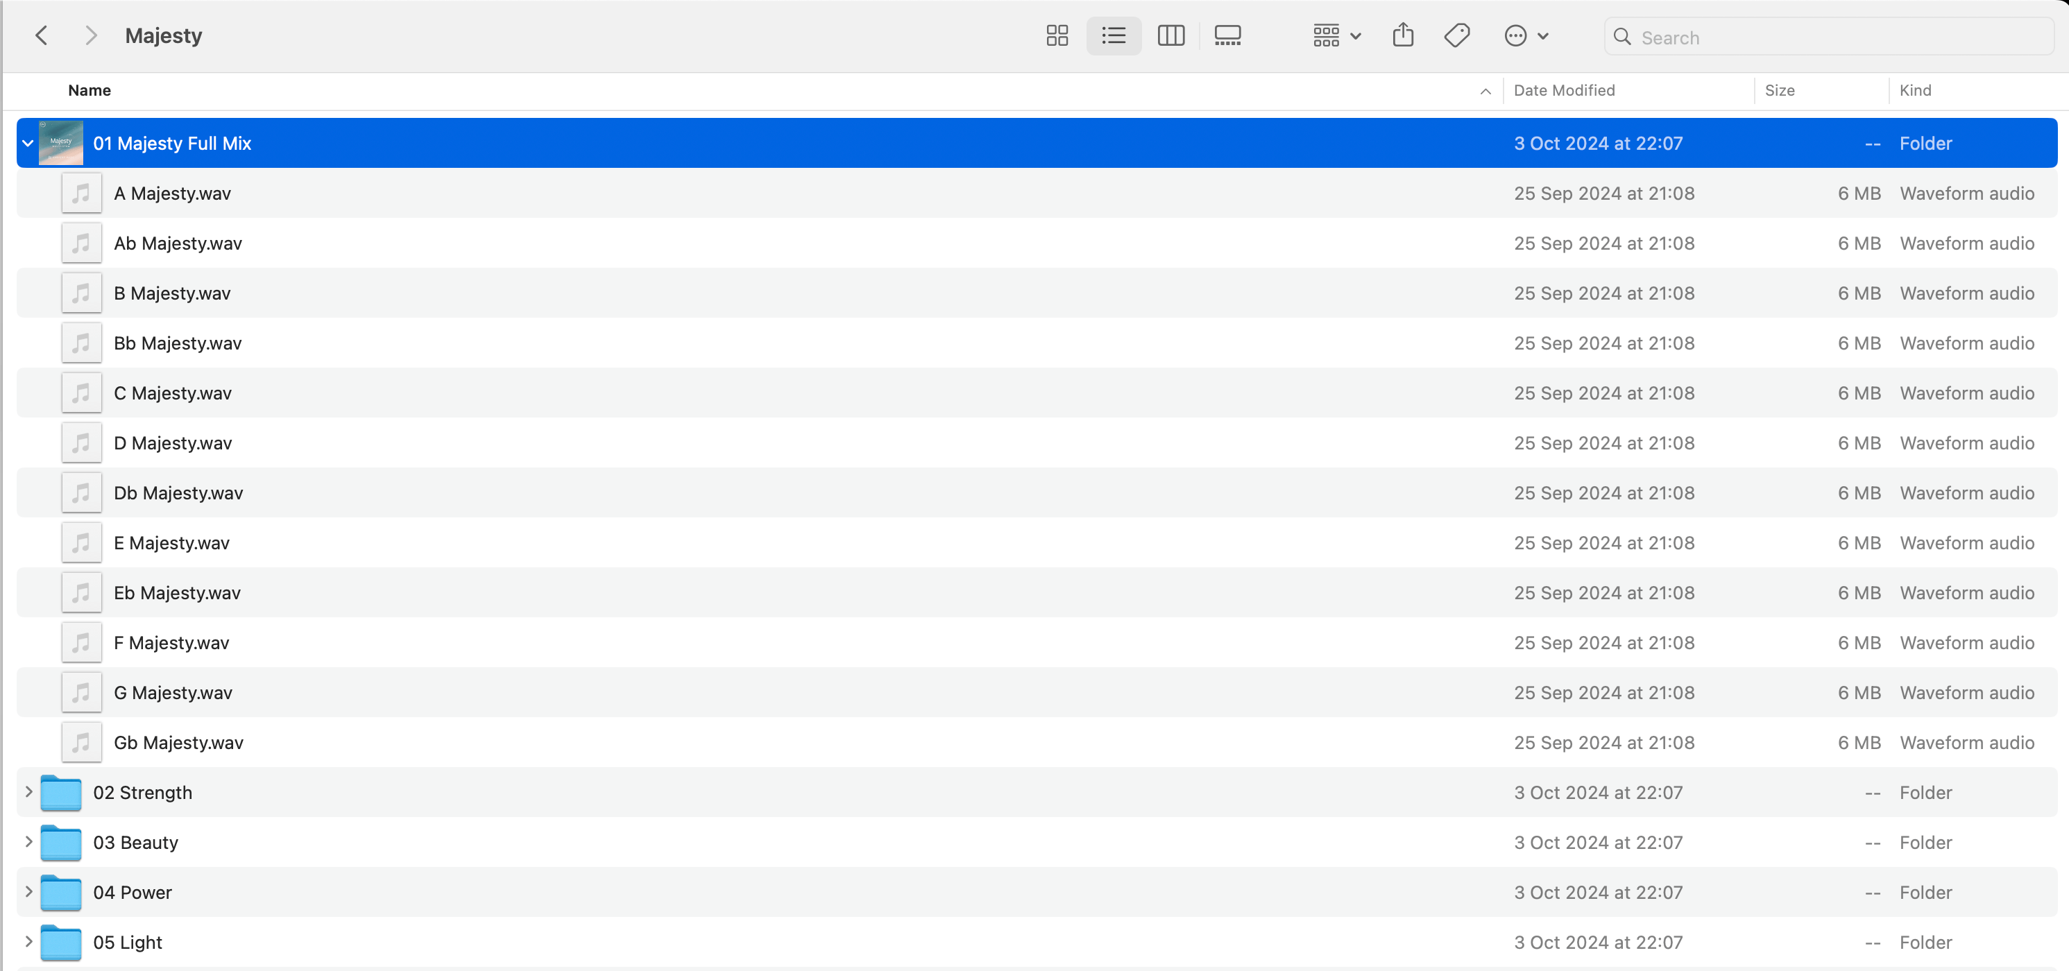The height and width of the screenshot is (971, 2069).
Task: Click the F Majesty.wav audio icon
Action: 81,642
